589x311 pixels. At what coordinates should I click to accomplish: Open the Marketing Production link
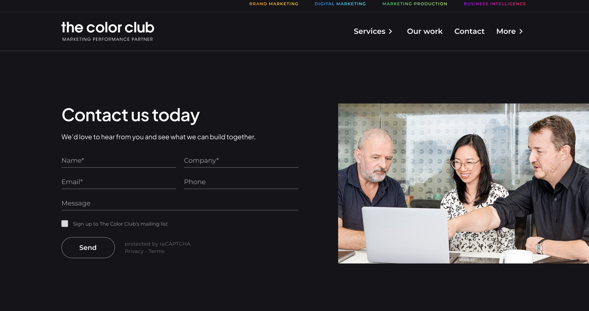point(415,4)
